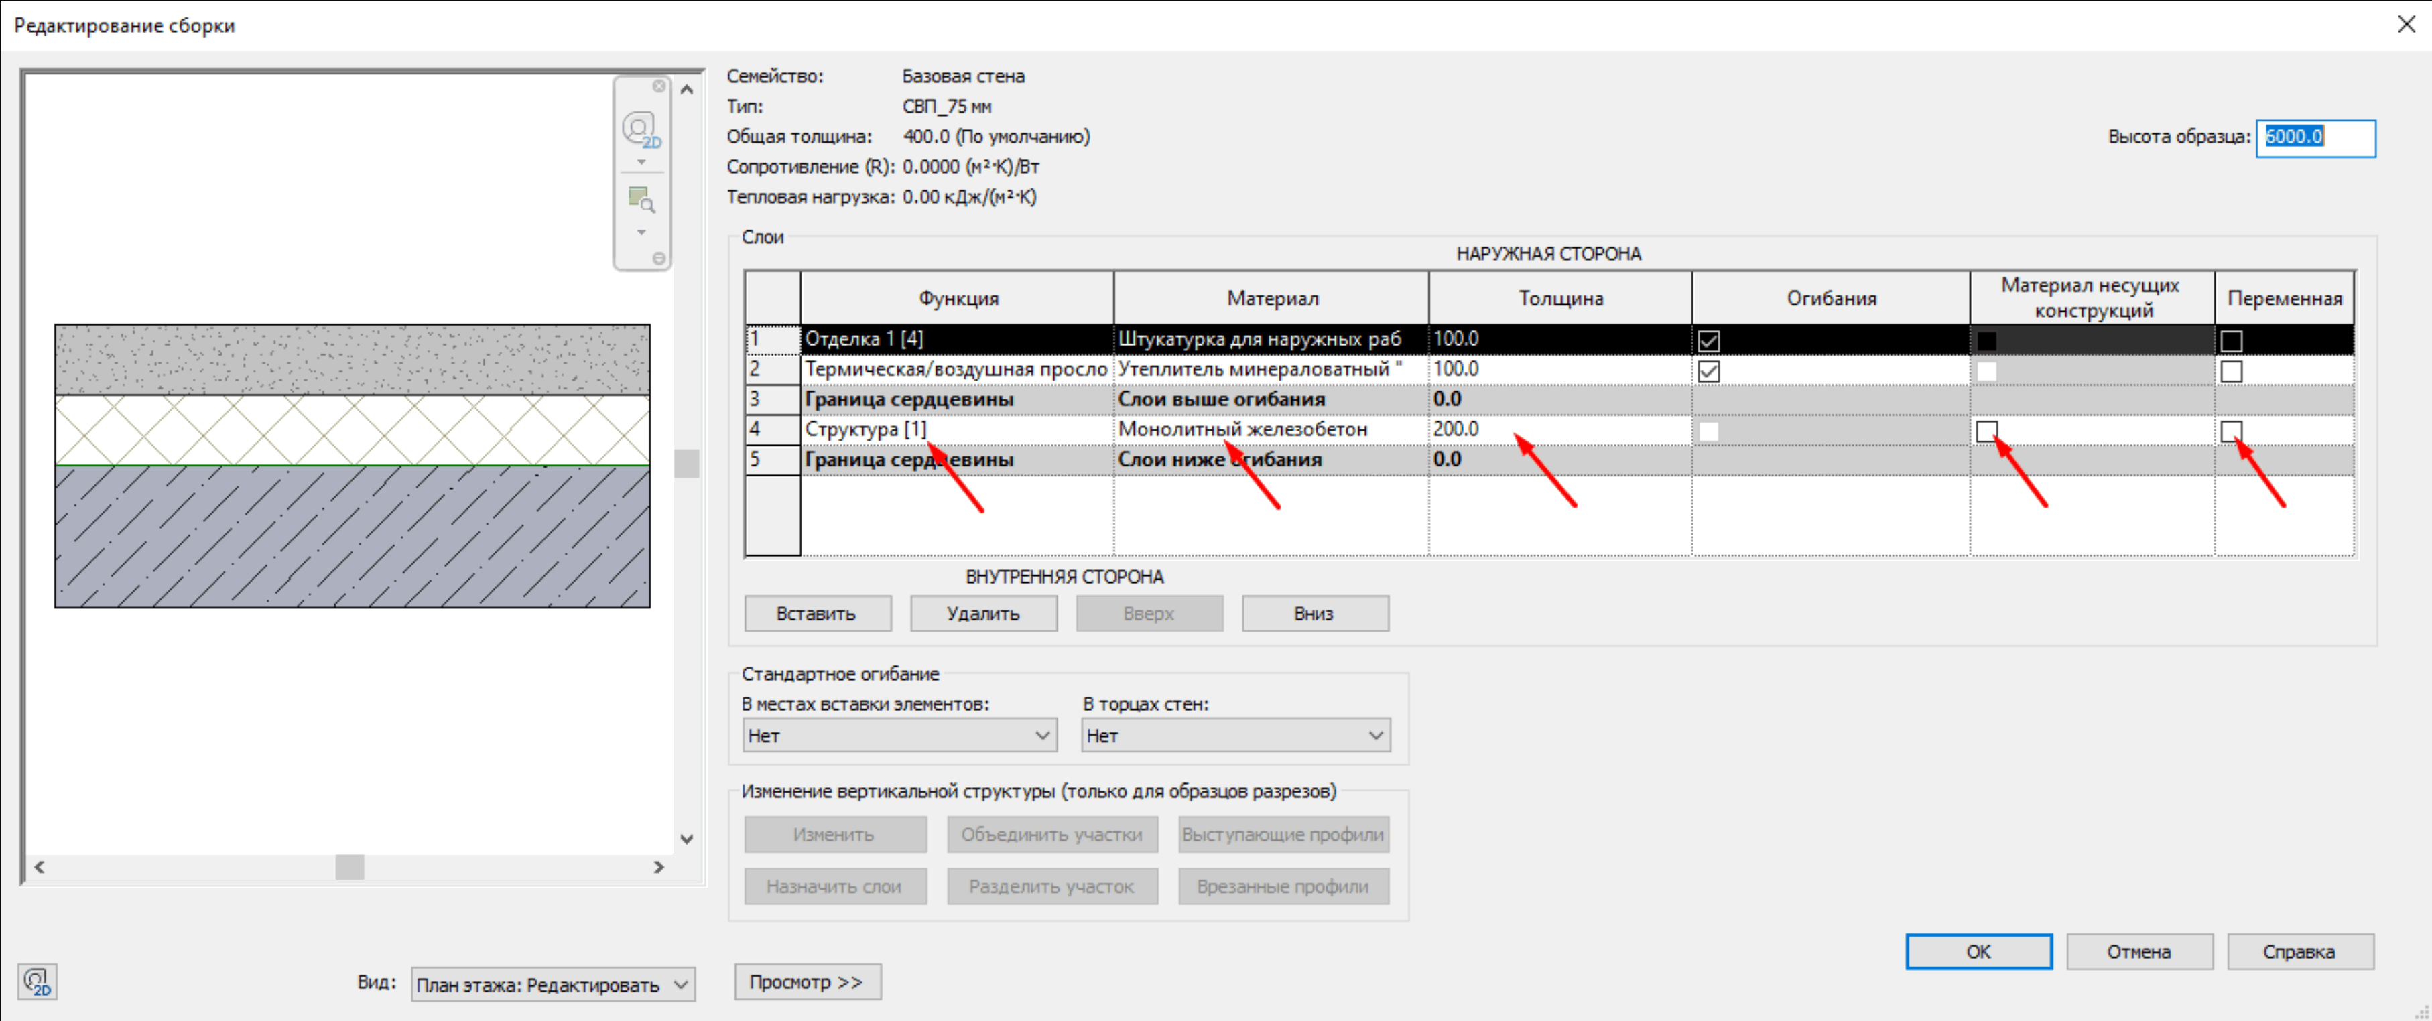Toggle Переменная for the Термическая/воздушная layer
Image resolution: width=2432 pixels, height=1021 pixels.
point(2231,371)
